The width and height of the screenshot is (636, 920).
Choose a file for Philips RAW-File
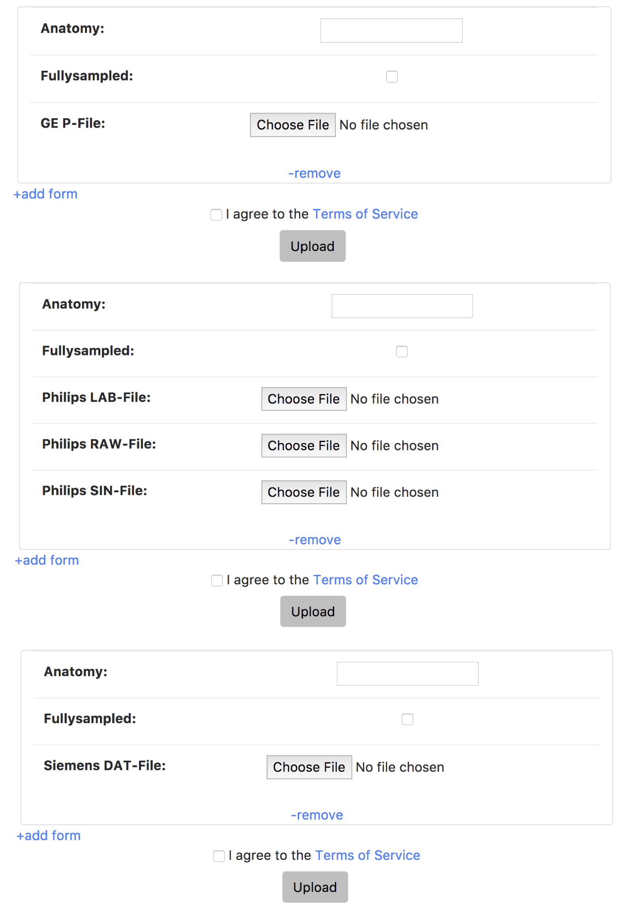pyautogui.click(x=304, y=446)
